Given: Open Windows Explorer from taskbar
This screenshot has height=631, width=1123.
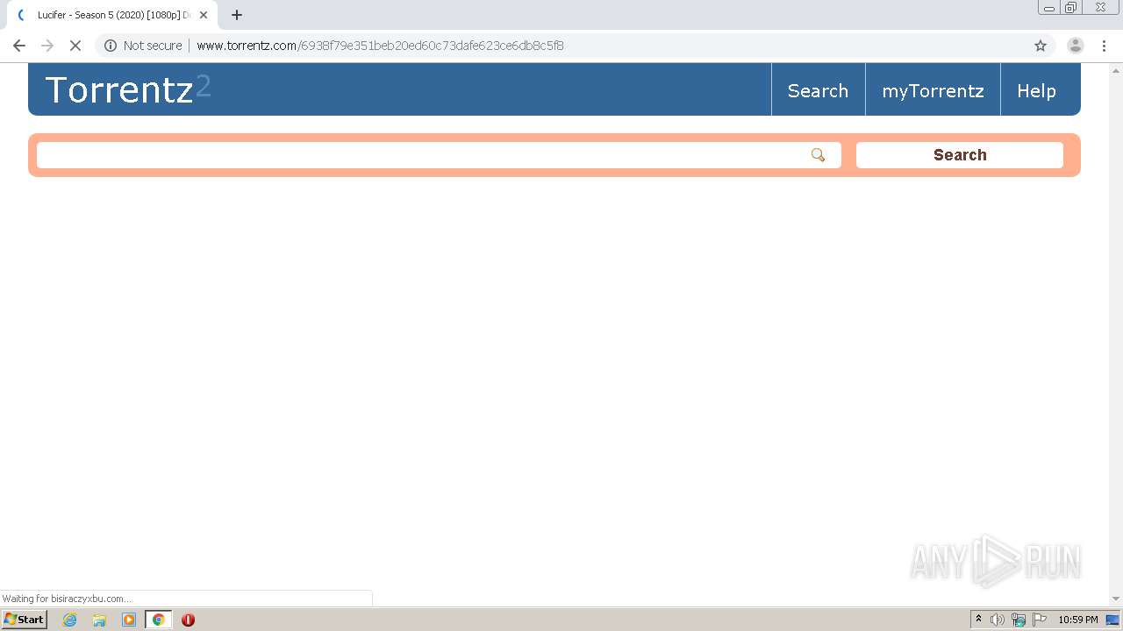Looking at the screenshot, I should click(99, 620).
